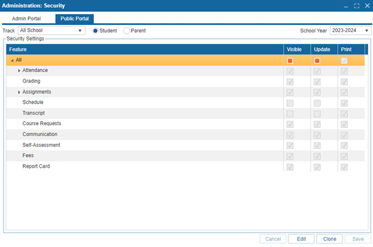Click the Clone button
The width and height of the screenshot is (373, 247).
[329, 239]
